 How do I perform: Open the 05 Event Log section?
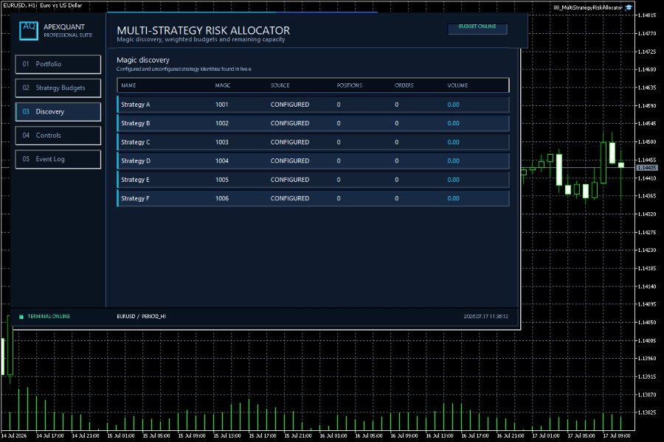[x=58, y=159]
